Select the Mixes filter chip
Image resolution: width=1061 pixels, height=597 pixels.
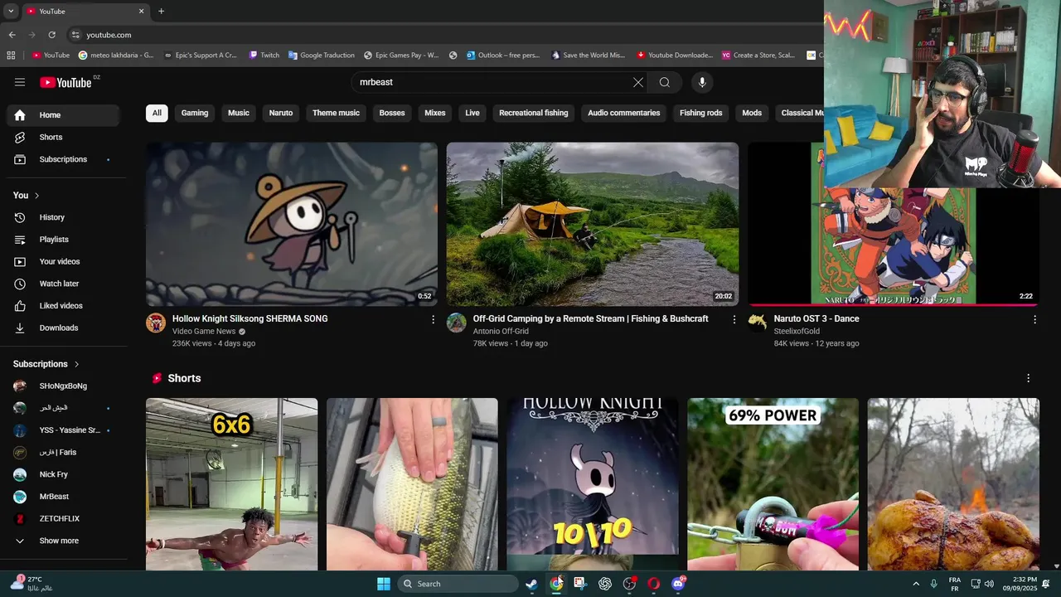[x=435, y=113]
